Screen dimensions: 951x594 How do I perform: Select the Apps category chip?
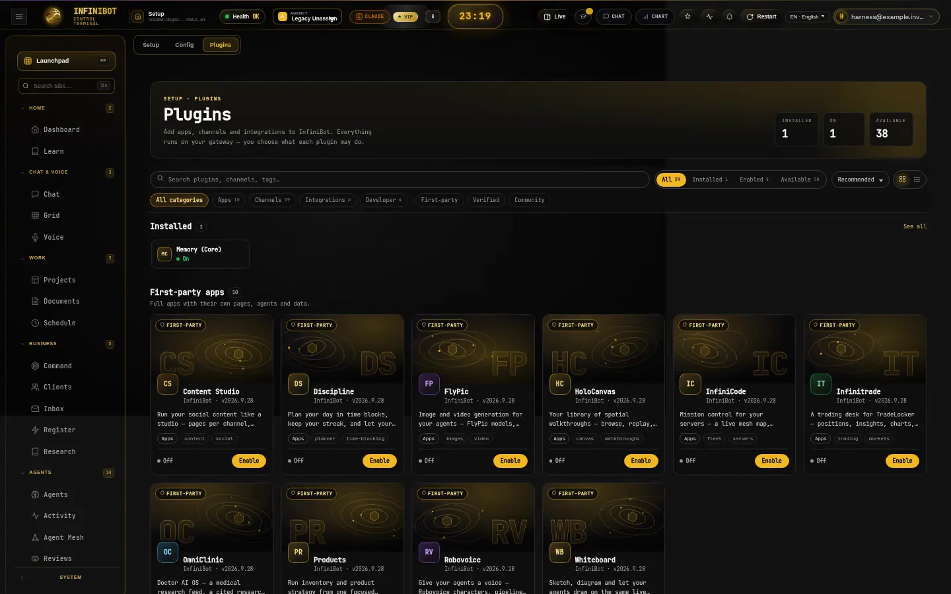click(229, 200)
